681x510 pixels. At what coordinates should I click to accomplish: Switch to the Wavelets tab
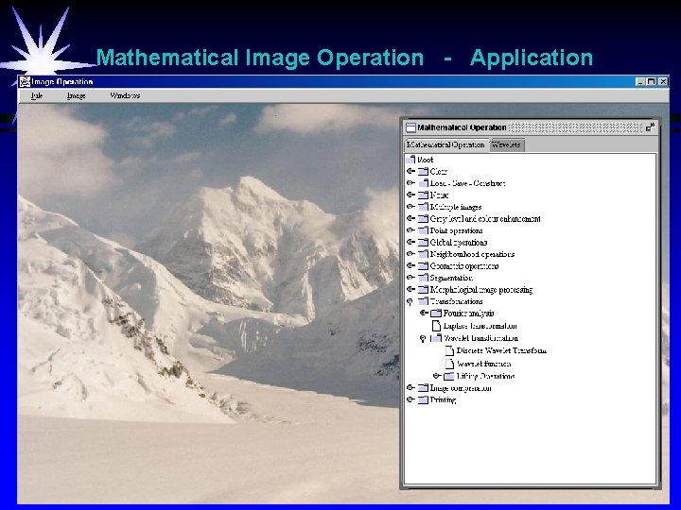(506, 144)
